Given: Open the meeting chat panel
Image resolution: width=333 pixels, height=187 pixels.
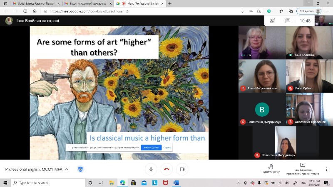Looking at the screenshot, I should tap(288, 20).
